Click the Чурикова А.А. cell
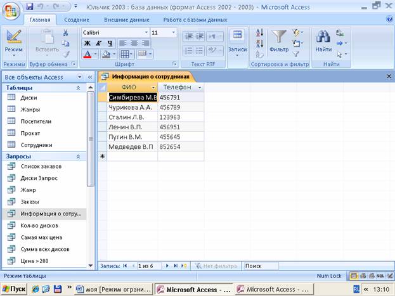 click(x=133, y=107)
